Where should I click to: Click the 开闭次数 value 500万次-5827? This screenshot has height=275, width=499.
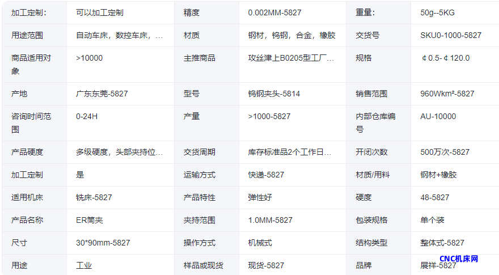click(445, 152)
